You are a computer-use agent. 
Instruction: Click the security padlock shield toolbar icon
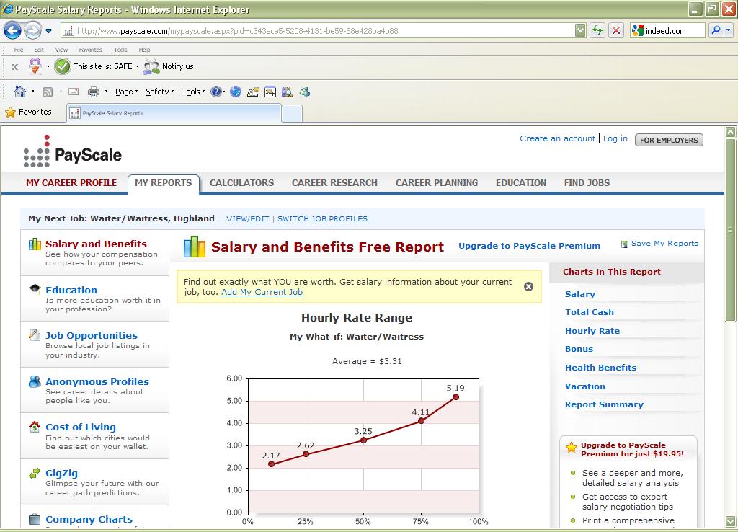[35, 66]
